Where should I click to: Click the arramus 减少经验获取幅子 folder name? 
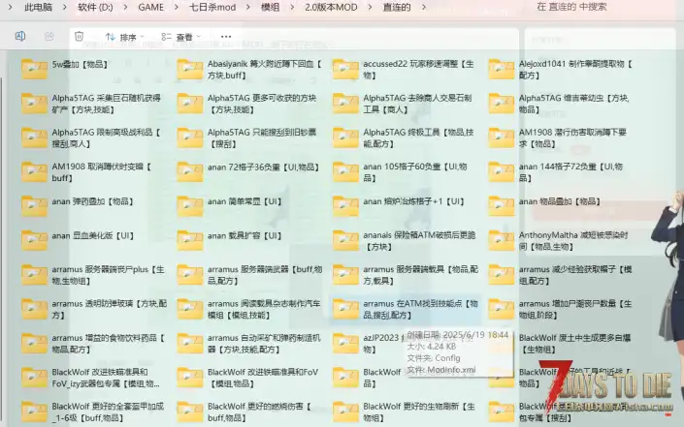point(575,275)
